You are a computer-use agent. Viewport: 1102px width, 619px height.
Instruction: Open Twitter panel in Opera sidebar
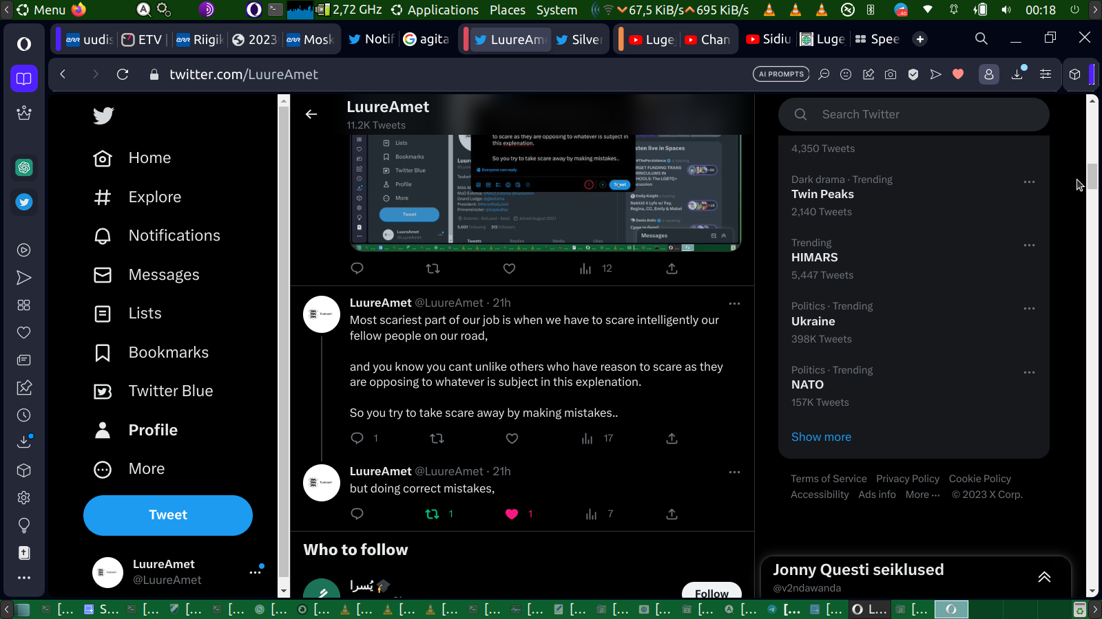[24, 202]
